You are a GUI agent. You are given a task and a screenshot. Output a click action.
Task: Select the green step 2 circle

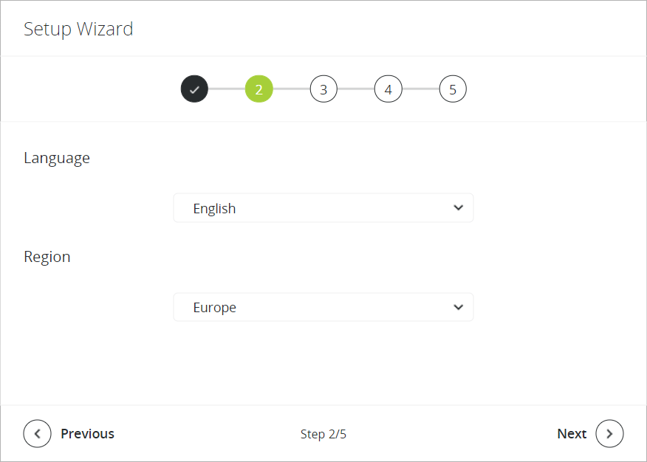click(x=259, y=89)
